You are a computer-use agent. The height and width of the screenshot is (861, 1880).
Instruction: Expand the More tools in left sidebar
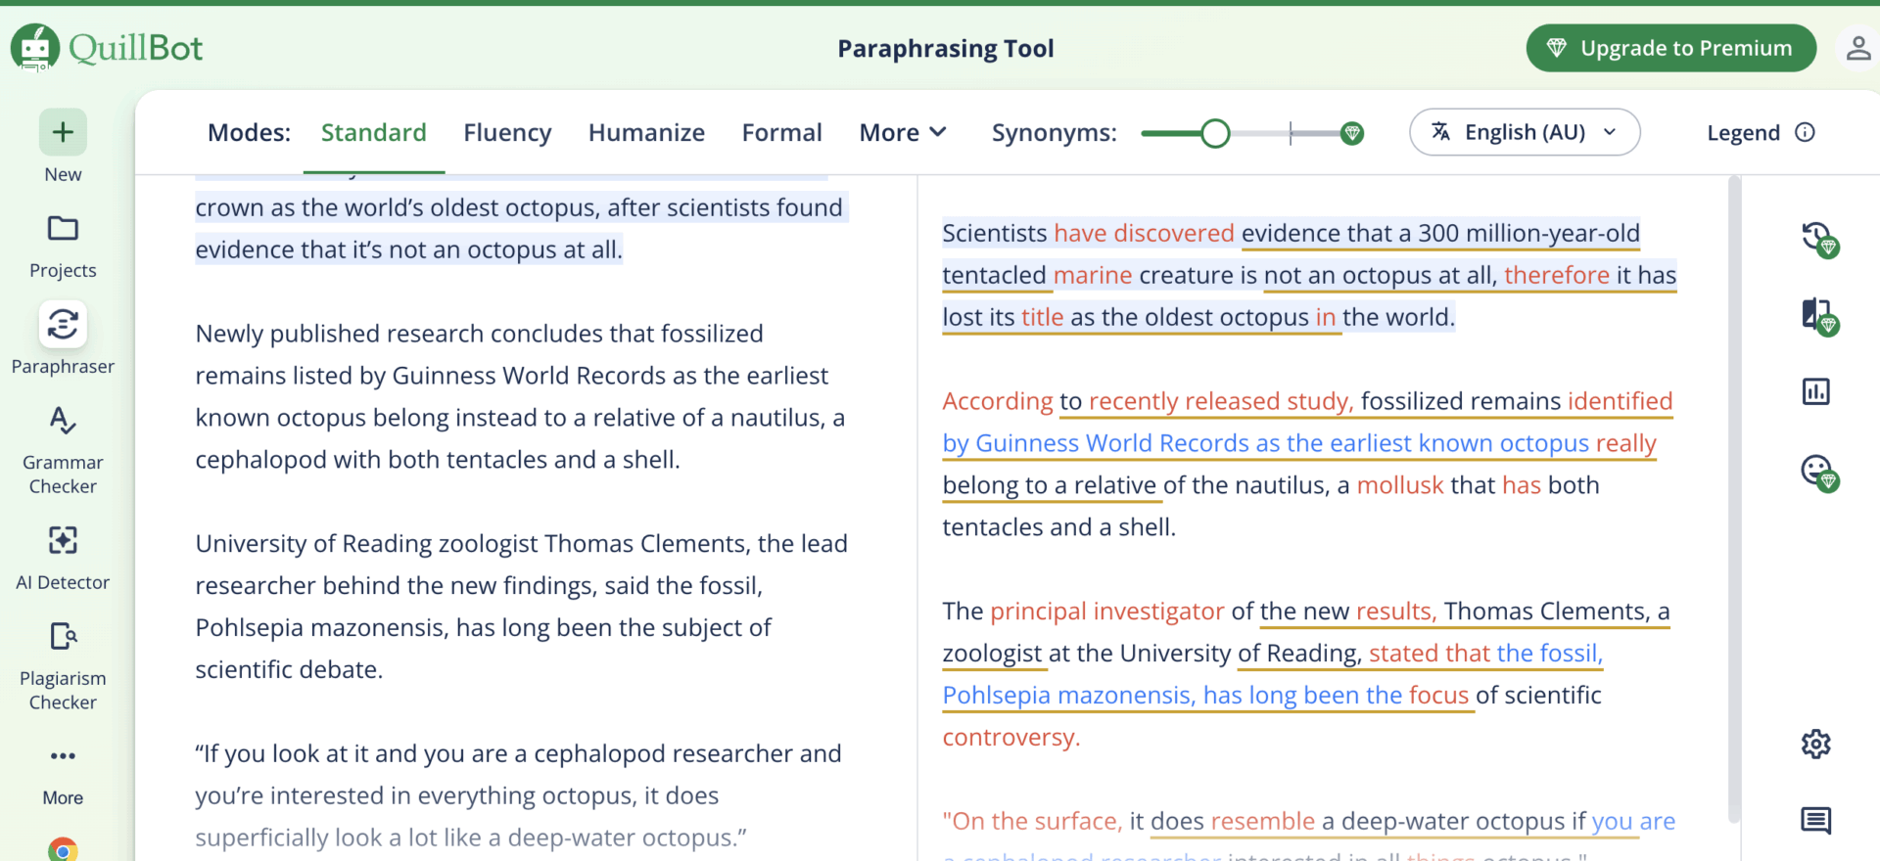(63, 756)
